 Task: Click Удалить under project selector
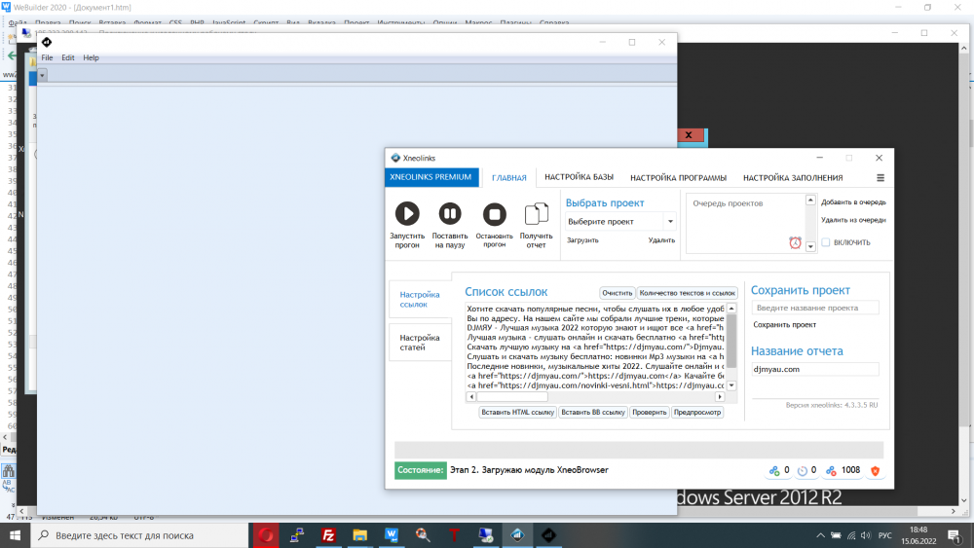click(x=661, y=240)
